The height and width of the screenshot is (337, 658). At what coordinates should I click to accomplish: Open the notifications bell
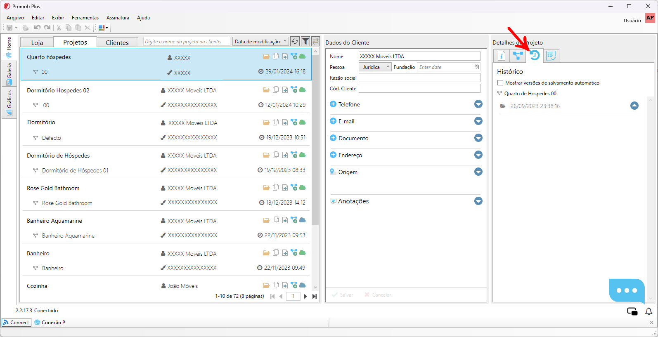click(x=649, y=311)
